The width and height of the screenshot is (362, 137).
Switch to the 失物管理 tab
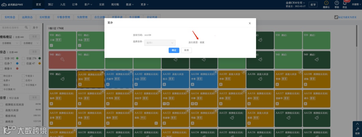(x=82, y=17)
